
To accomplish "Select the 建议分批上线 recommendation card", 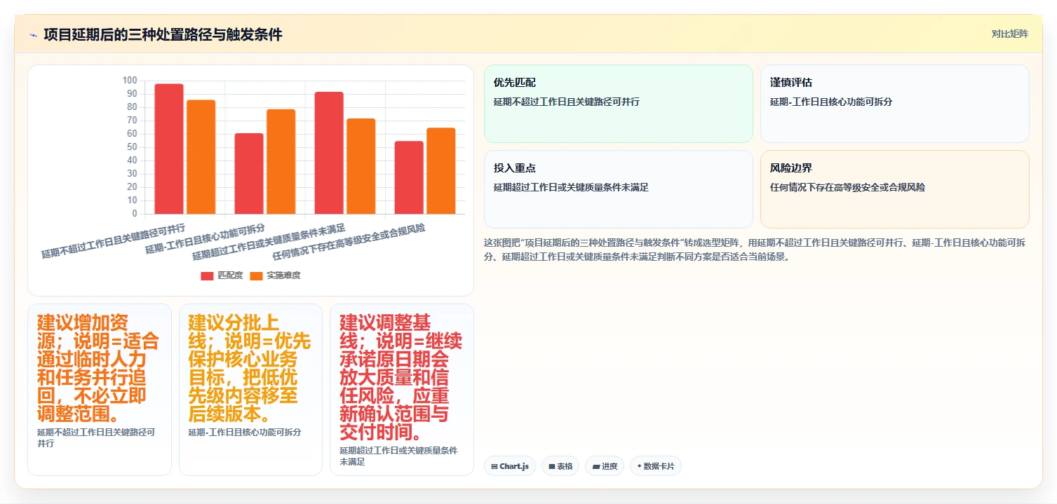I will coord(250,390).
